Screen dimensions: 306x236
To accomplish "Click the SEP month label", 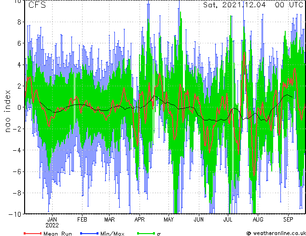I will point(288,220).
